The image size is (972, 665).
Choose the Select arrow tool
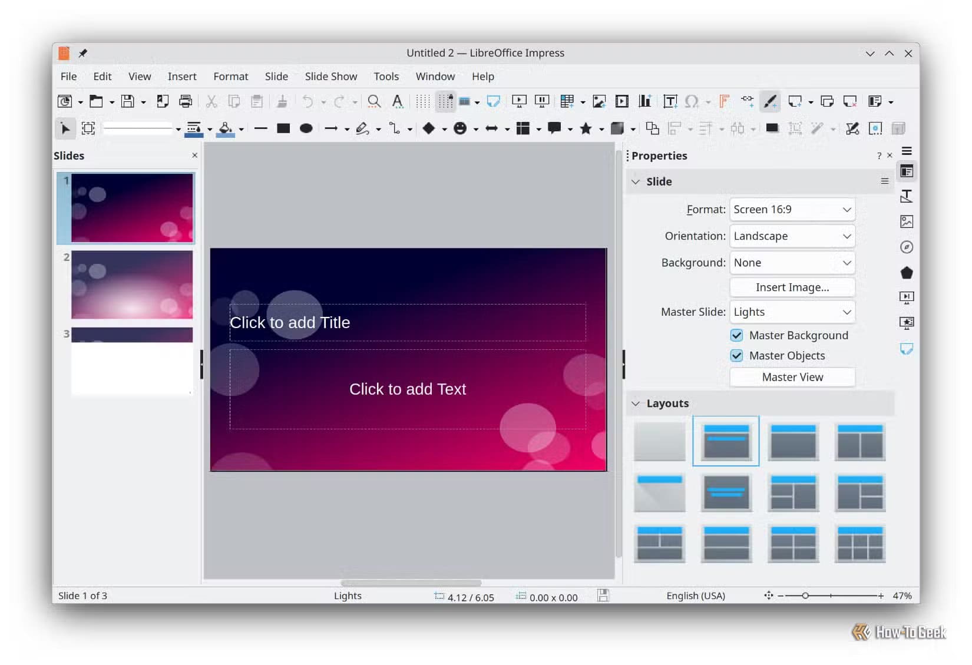pyautogui.click(x=65, y=128)
